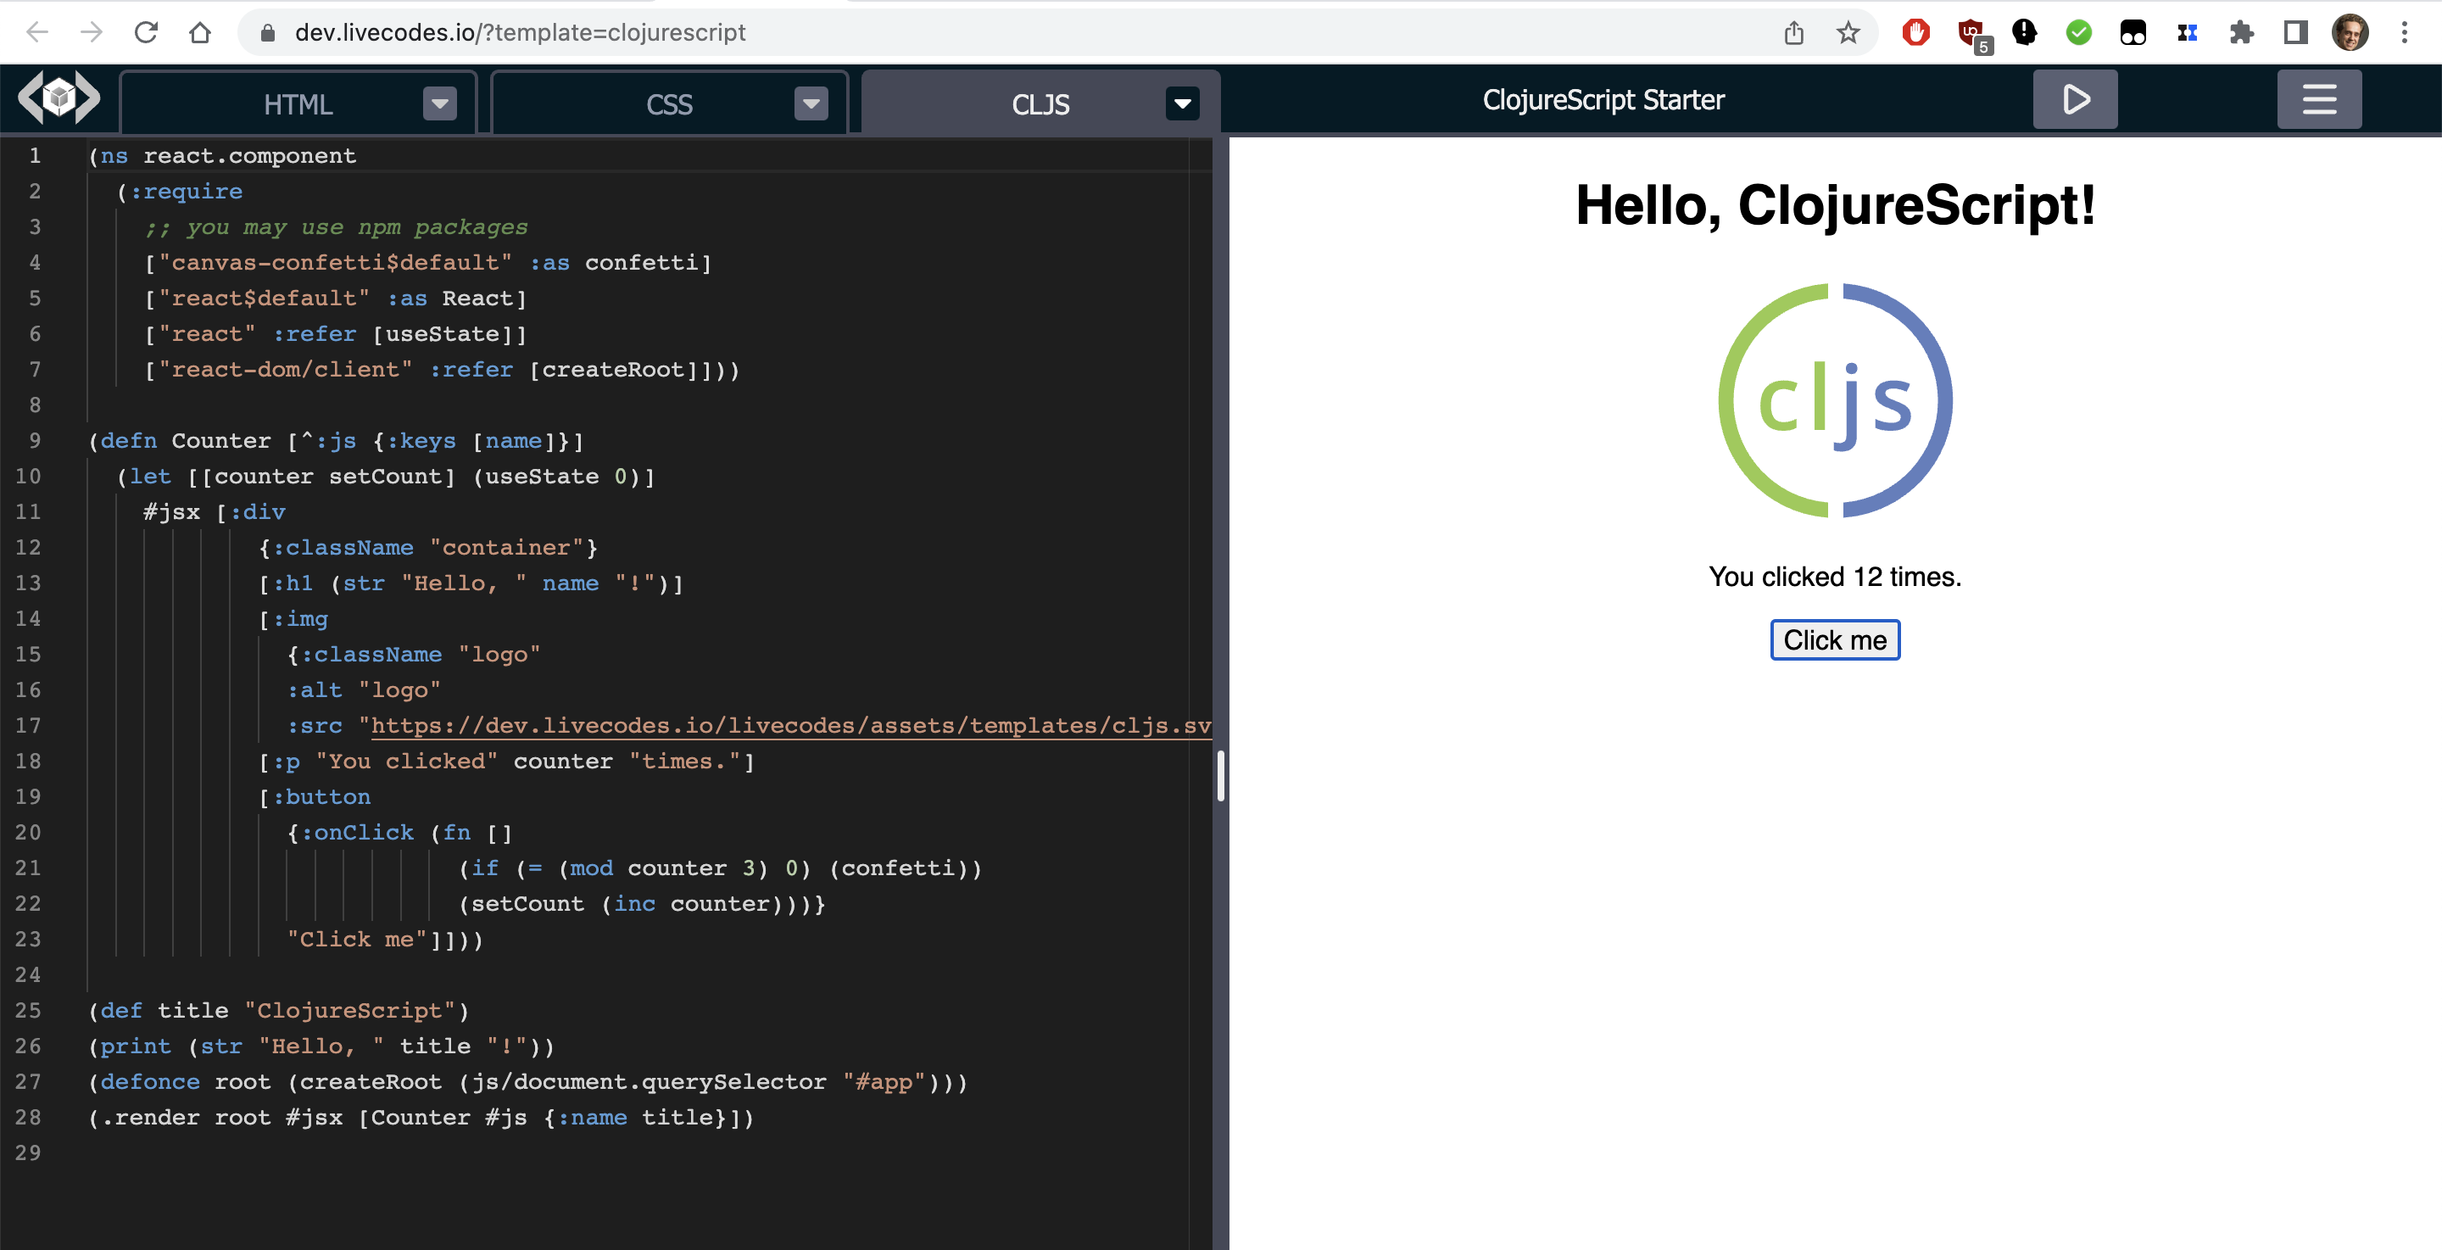Open the blue double-I extension

pyautogui.click(x=2187, y=32)
